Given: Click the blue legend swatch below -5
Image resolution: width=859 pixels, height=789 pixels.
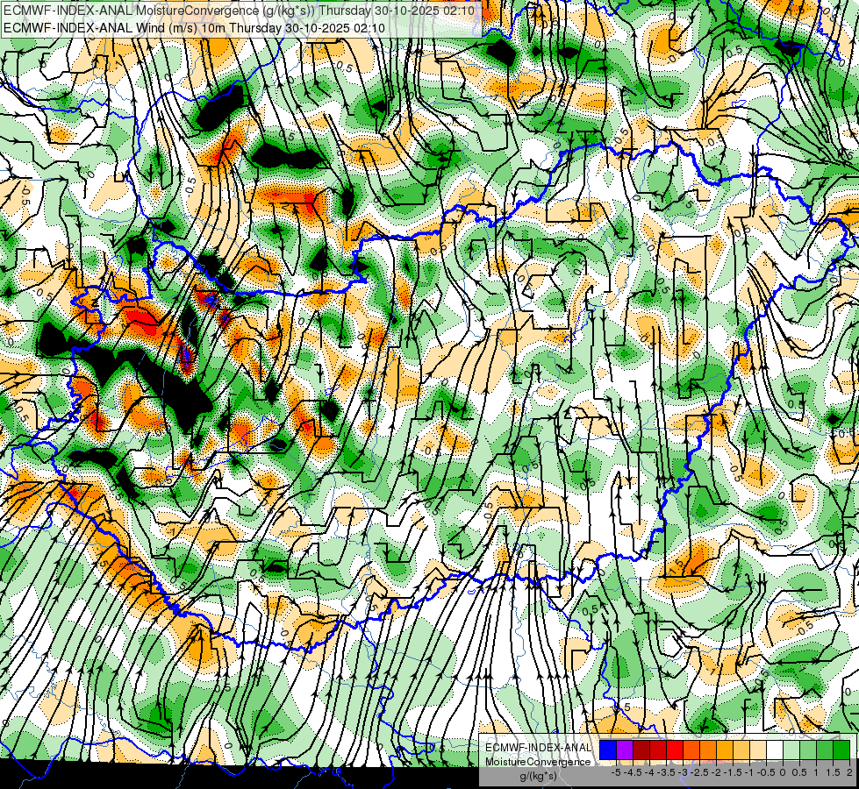Looking at the screenshot, I should point(608,750).
